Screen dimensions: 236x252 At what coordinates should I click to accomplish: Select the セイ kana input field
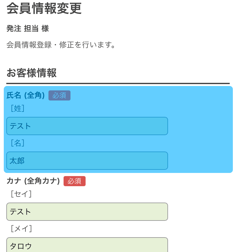tap(87, 212)
